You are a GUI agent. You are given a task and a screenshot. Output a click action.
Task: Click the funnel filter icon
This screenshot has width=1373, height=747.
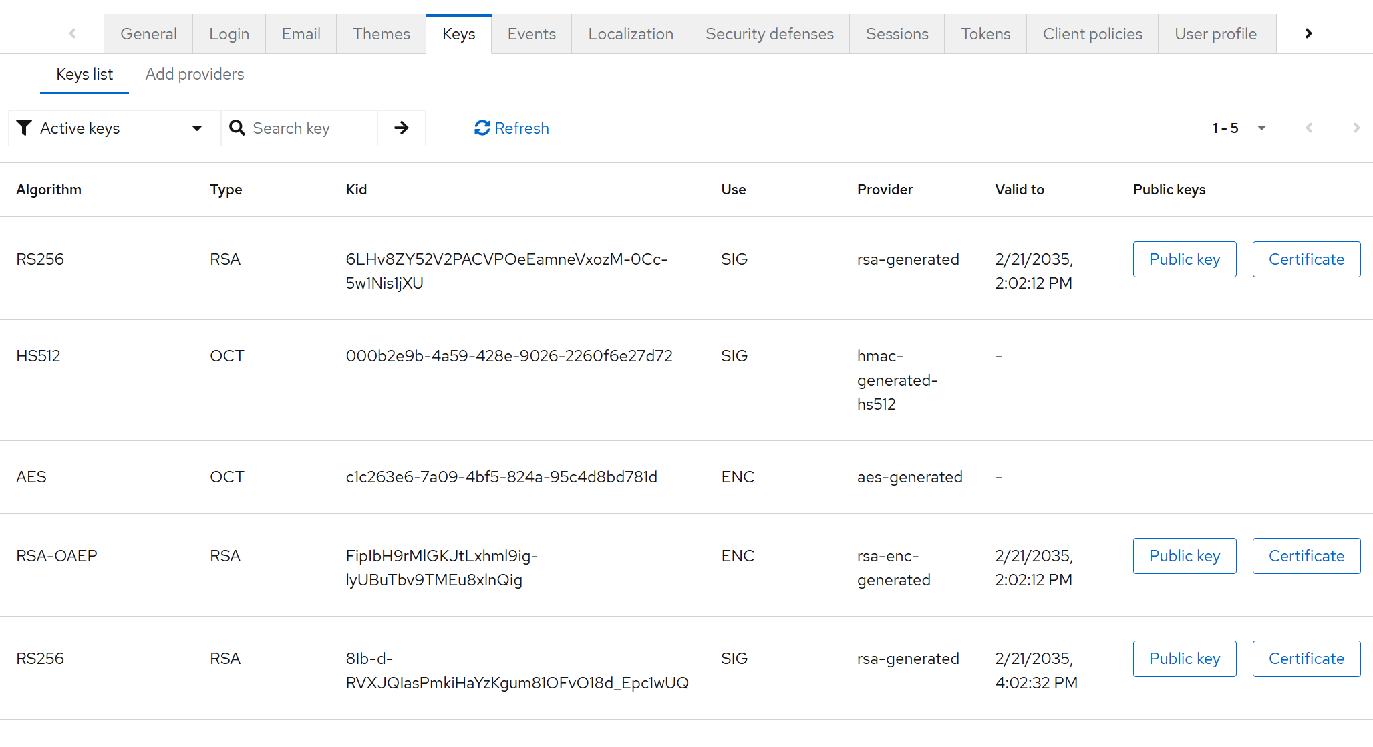[x=24, y=128]
